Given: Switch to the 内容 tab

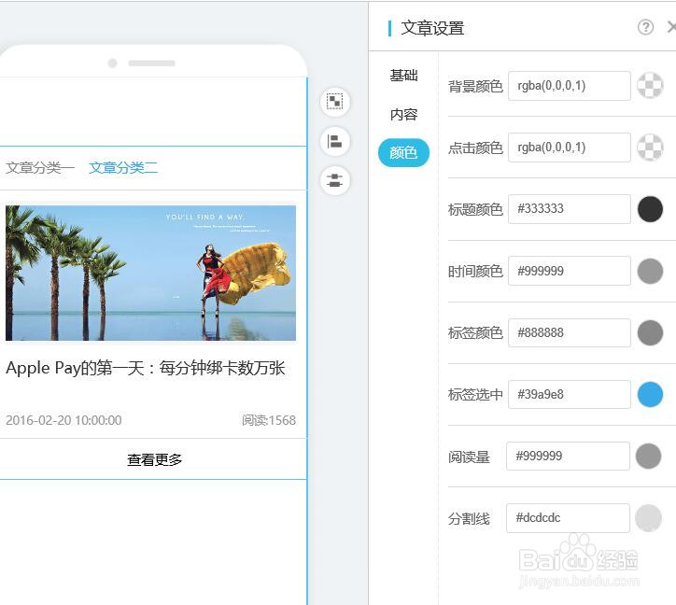Looking at the screenshot, I should click(403, 114).
